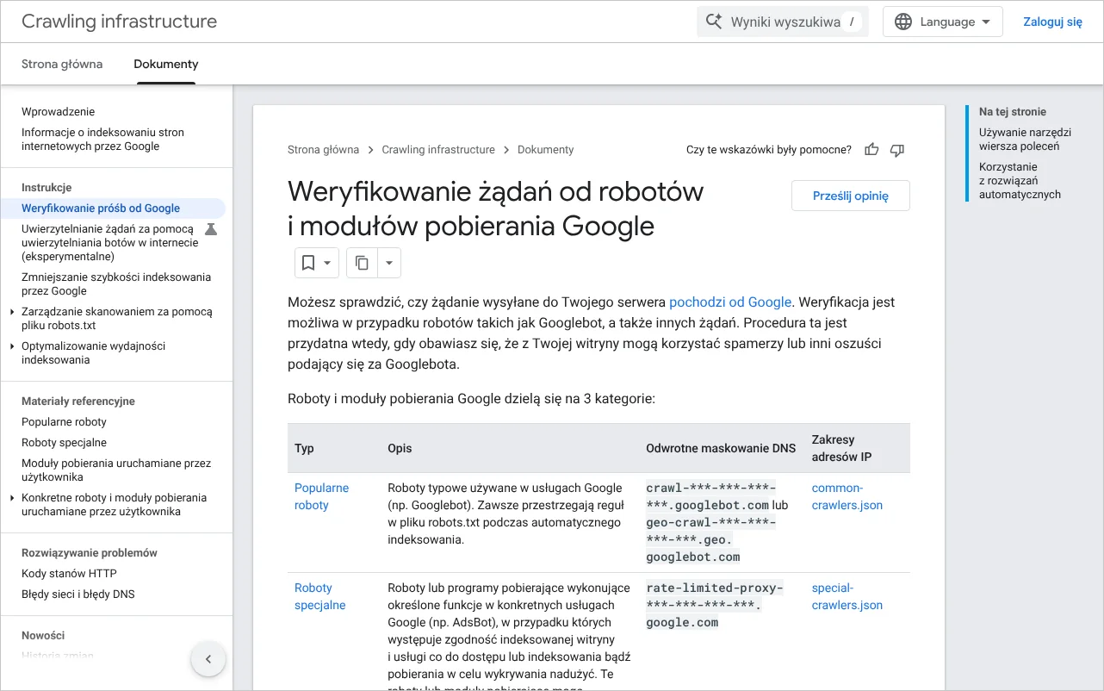Open the bookmark dropdown arrow
The height and width of the screenshot is (691, 1104).
[x=328, y=263]
